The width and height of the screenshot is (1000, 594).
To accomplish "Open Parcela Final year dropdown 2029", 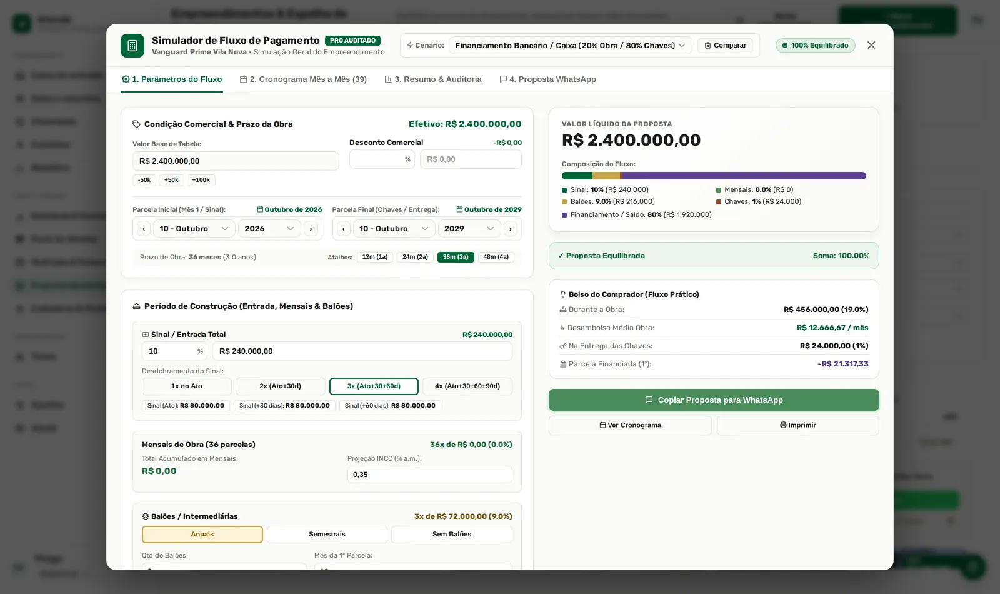I will click(469, 229).
